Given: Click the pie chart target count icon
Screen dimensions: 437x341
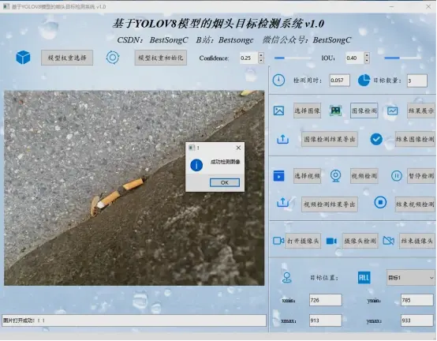Looking at the screenshot, I should pyautogui.click(x=364, y=81).
